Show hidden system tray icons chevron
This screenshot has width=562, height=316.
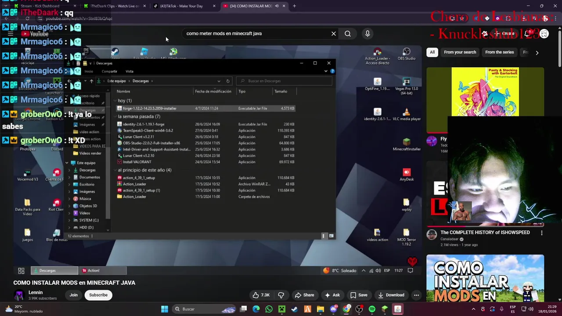pos(473,309)
